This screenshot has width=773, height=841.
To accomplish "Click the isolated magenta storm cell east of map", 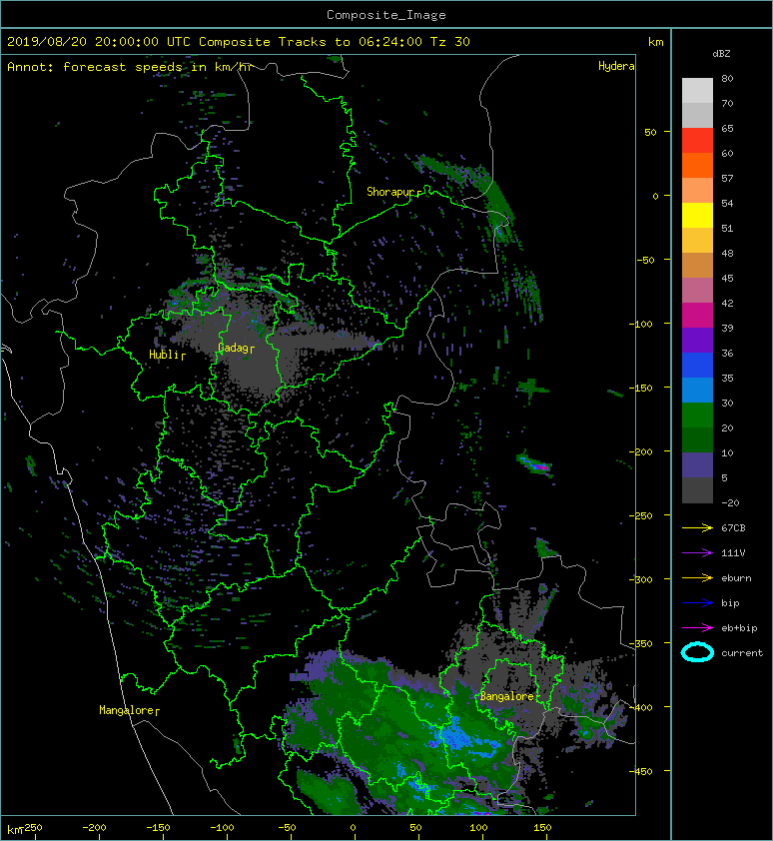I will (x=537, y=464).
